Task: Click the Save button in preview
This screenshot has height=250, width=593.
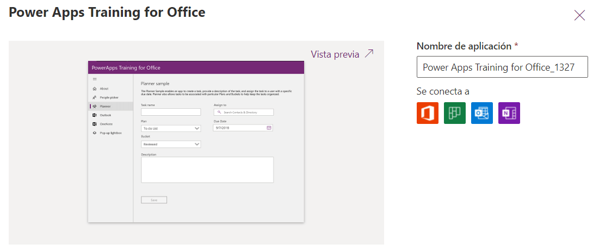Action: point(154,200)
